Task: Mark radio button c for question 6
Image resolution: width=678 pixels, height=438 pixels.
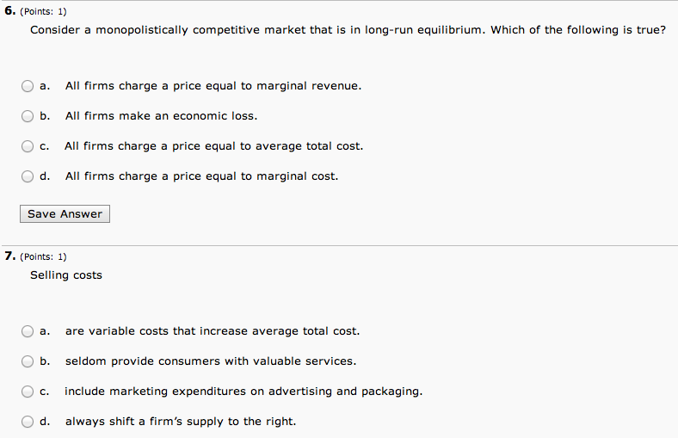Action: (x=28, y=146)
